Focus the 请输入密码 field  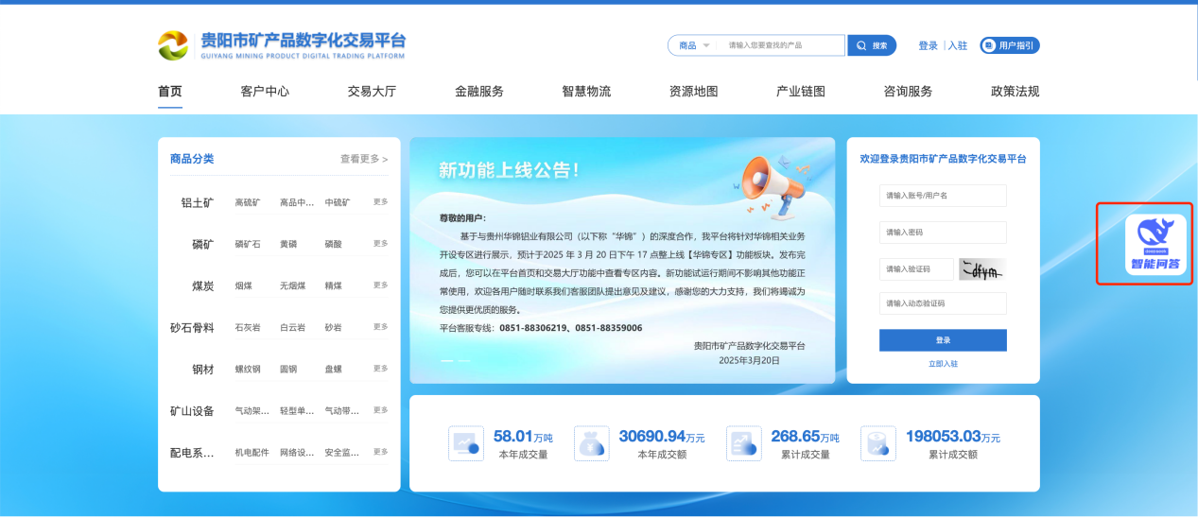point(943,232)
